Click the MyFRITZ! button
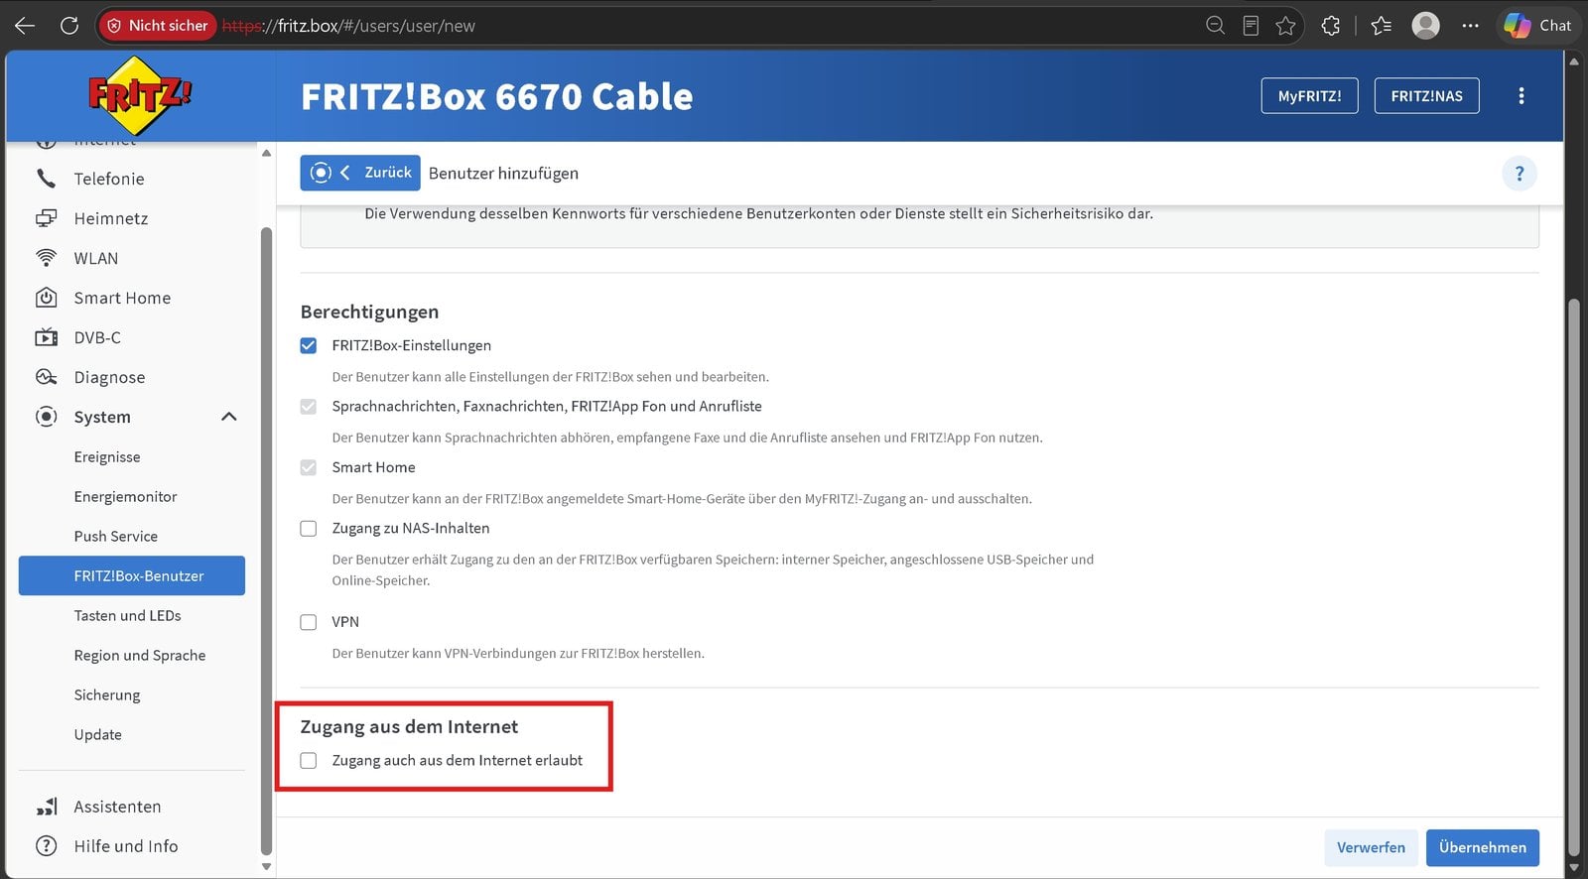This screenshot has width=1588, height=879. click(1309, 96)
